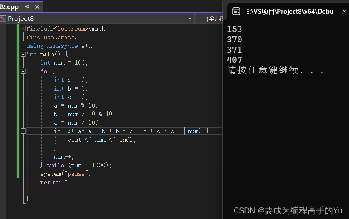
Task: Collapse the int main() function
Action: point(23,54)
